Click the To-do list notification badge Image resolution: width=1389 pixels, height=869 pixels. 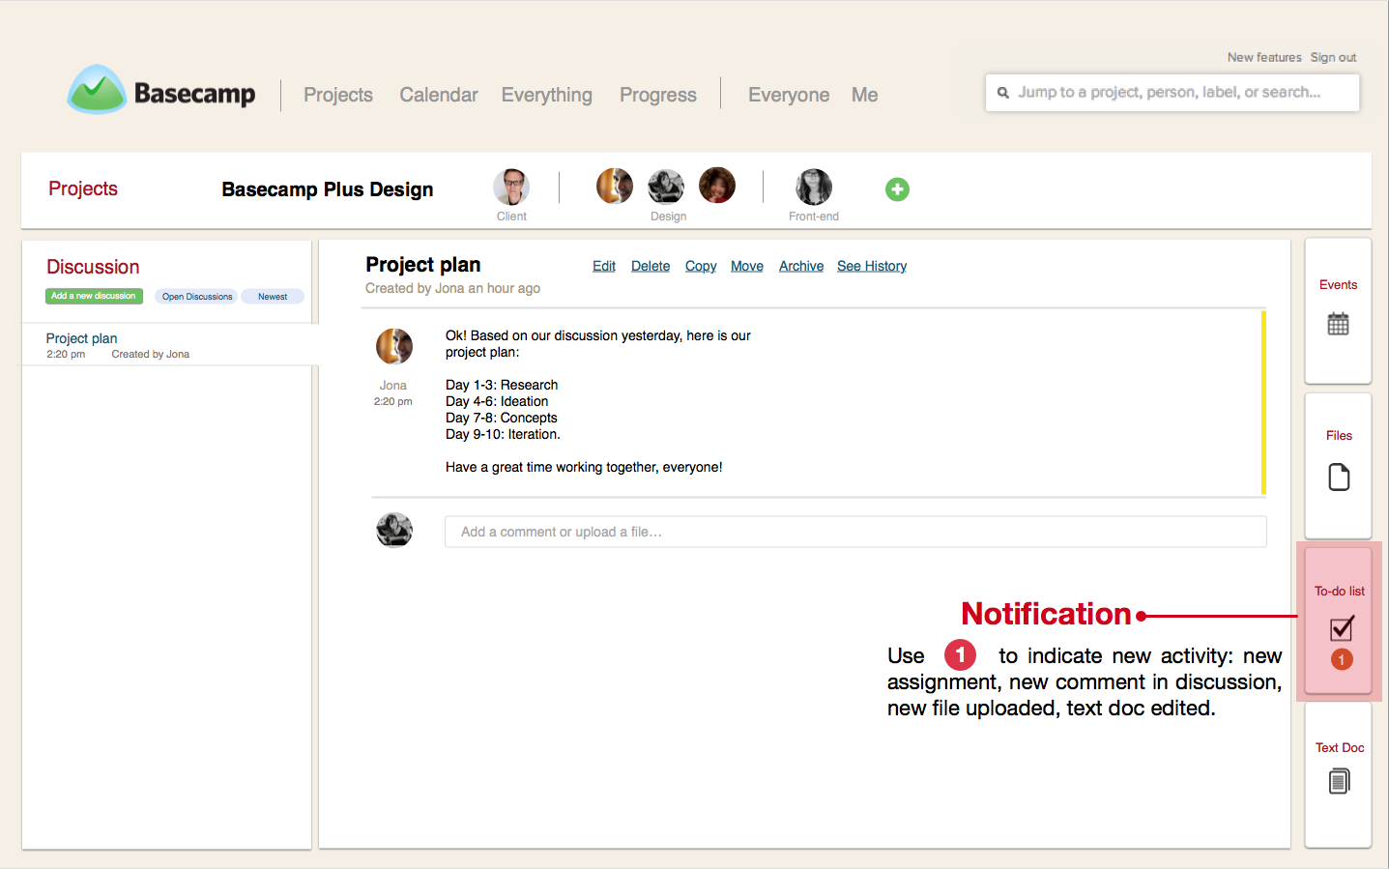1342,659
